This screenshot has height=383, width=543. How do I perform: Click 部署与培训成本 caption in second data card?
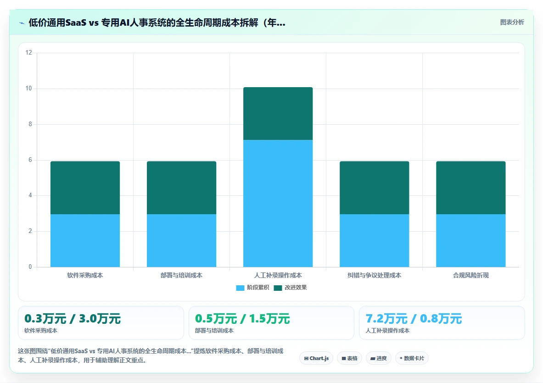tap(214, 330)
